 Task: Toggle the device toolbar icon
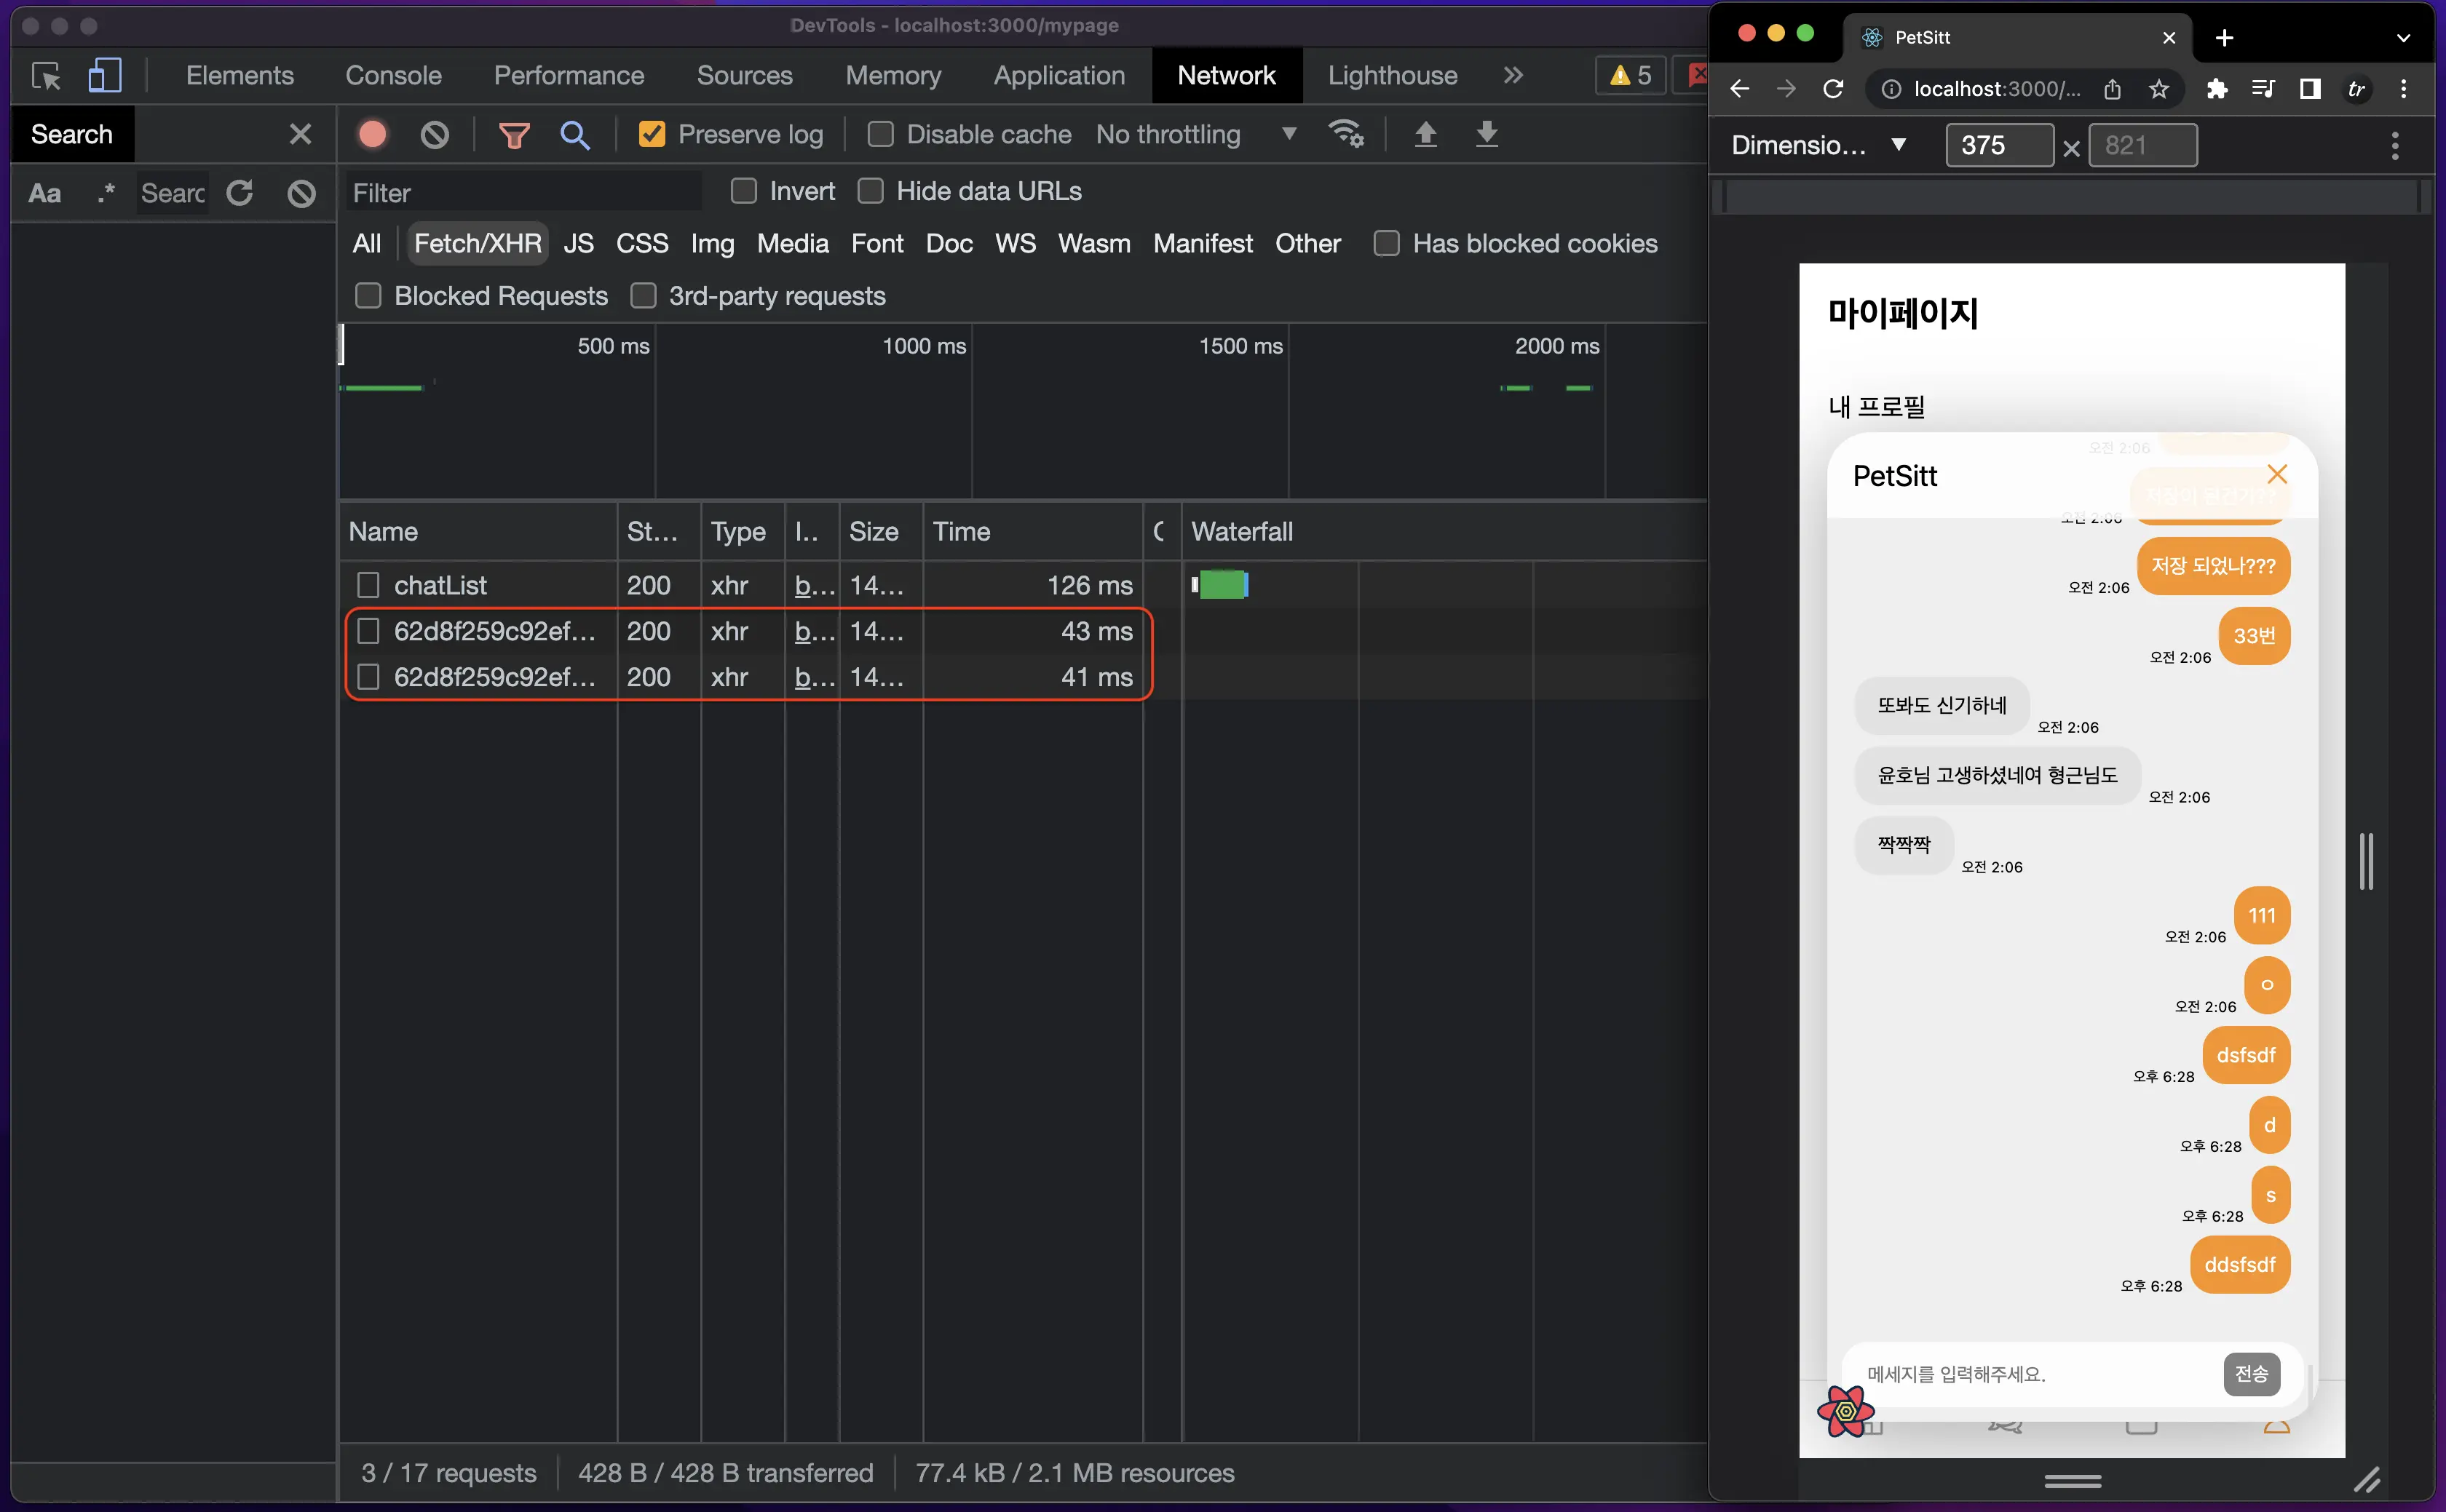coord(104,76)
